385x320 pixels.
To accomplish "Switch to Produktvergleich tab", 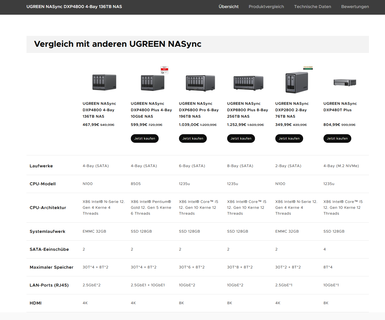I will click(x=266, y=7).
